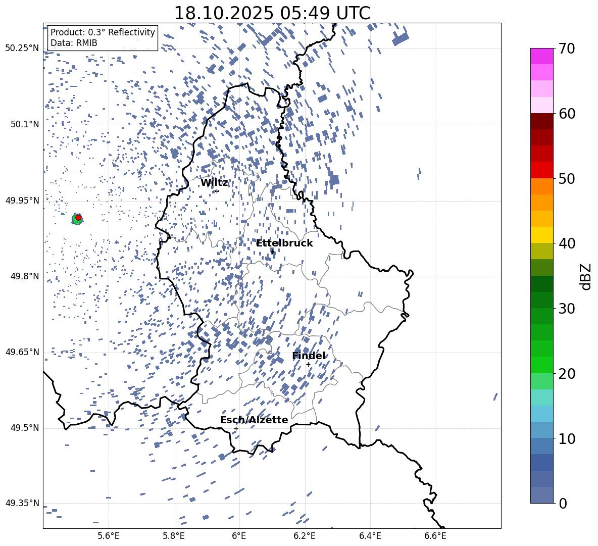The image size is (598, 546).
Task: Click the 5.6°E longitude label
Action: [109, 536]
